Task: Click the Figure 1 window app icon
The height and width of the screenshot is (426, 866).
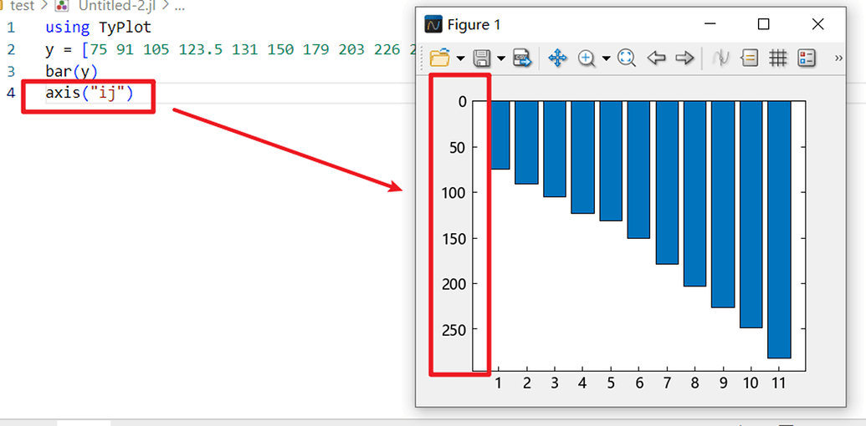Action: coord(433,24)
